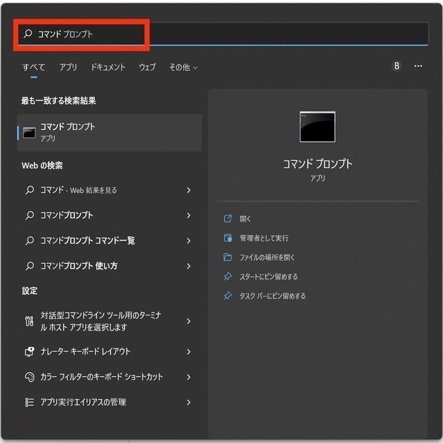
Task: Expand chevron for ナレーター キーボード レイアウト
Action: pos(188,352)
